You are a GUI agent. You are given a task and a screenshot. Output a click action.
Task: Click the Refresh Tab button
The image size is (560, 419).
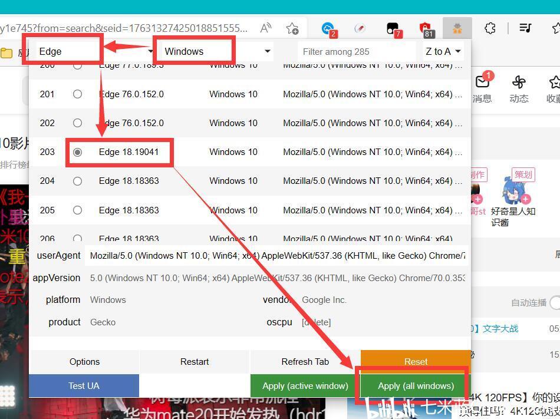(x=305, y=361)
